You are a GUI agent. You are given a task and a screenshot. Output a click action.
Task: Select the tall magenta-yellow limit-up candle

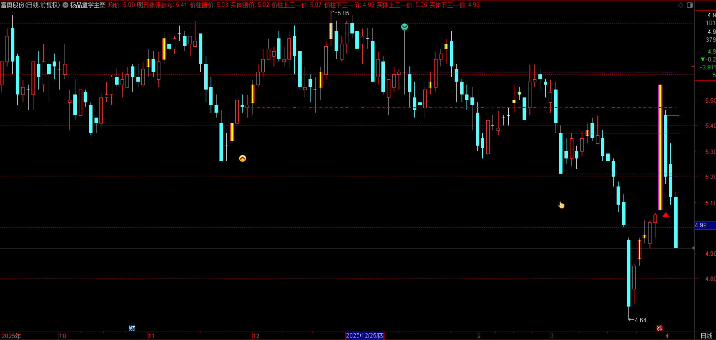660,148
